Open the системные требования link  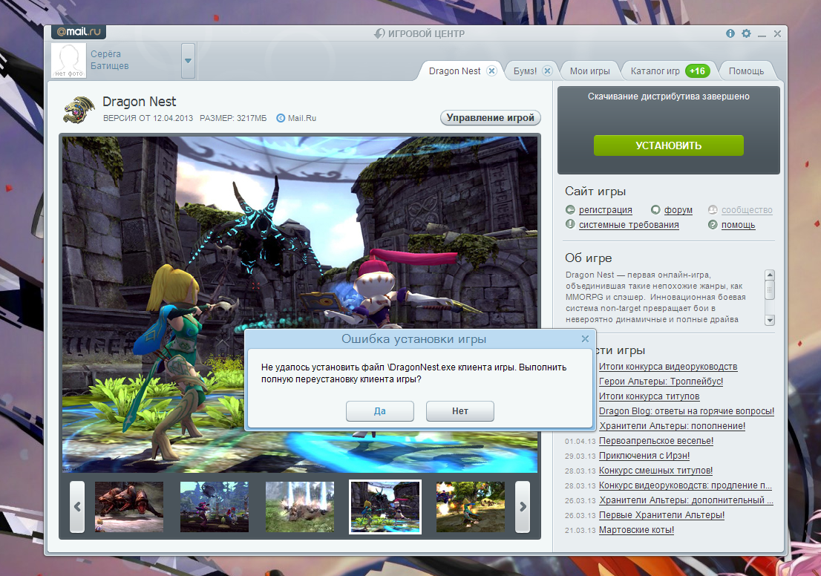tap(629, 225)
